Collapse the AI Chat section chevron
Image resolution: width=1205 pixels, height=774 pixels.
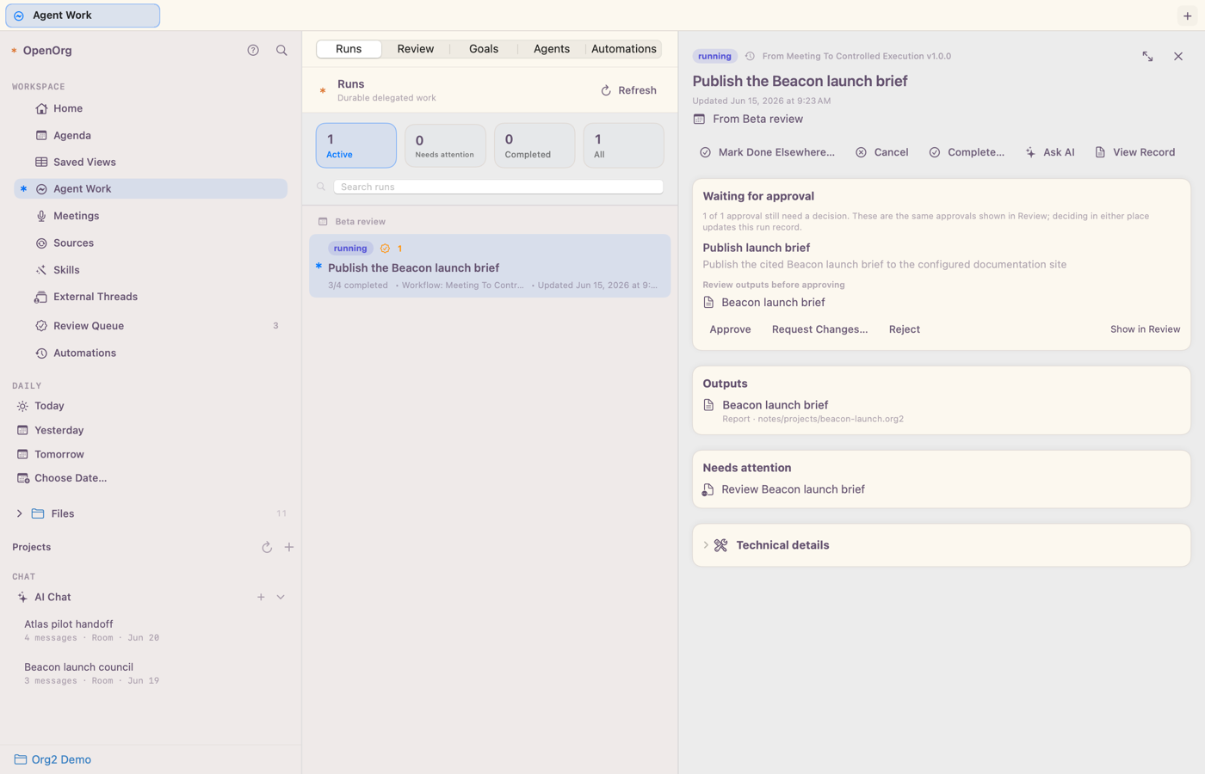coord(281,597)
